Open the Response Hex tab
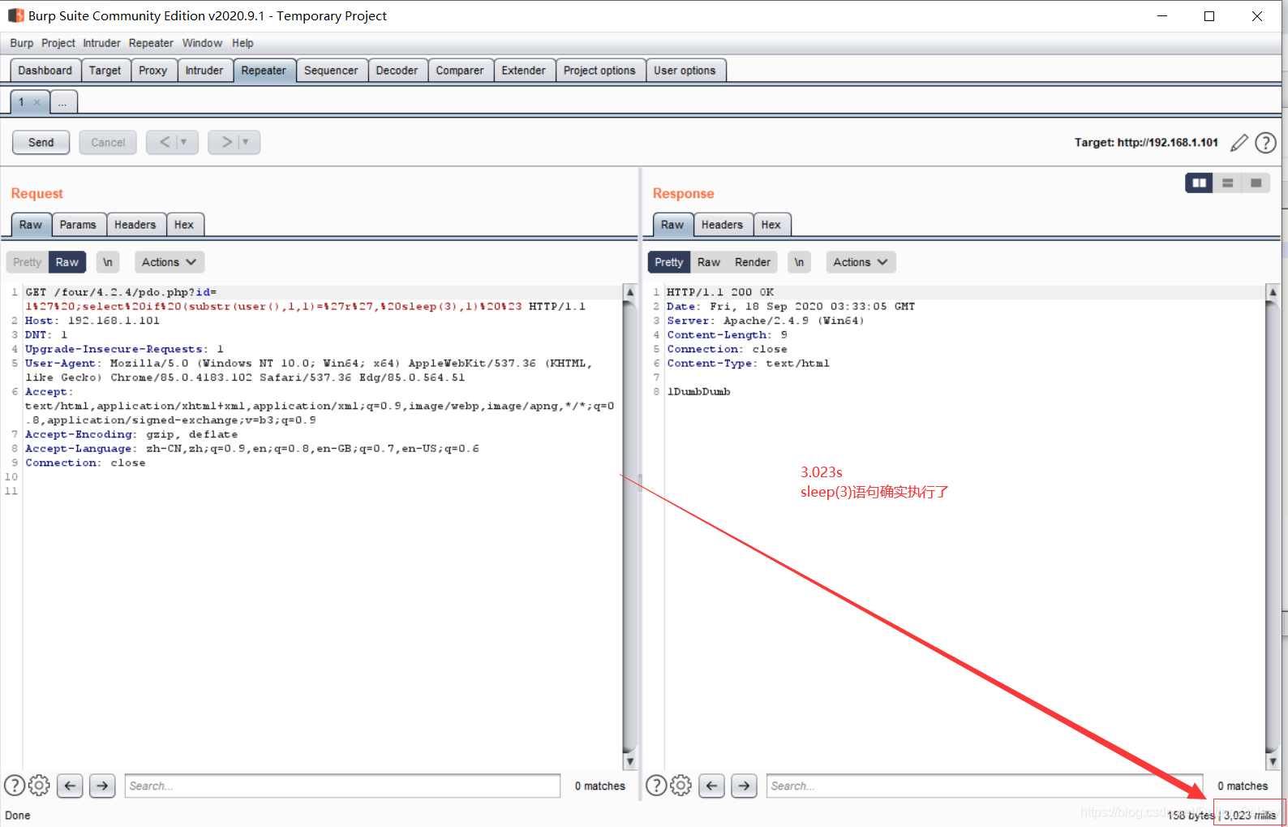Image resolution: width=1288 pixels, height=827 pixels. pyautogui.click(x=771, y=225)
